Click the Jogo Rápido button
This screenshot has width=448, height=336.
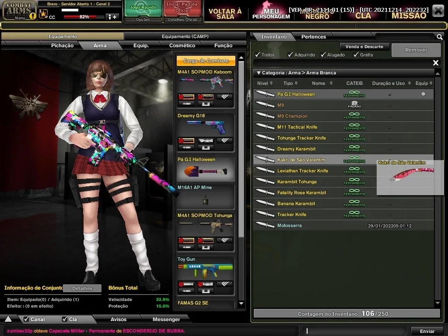143,8
